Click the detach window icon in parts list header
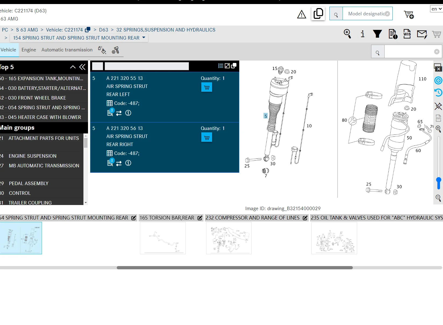The width and height of the screenshot is (443, 325). [x=234, y=66]
